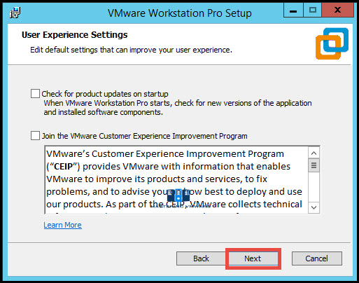The width and height of the screenshot is (359, 283).
Task: Tick Join the VMware Customer Experience Improvement Program
Action: [x=35, y=136]
